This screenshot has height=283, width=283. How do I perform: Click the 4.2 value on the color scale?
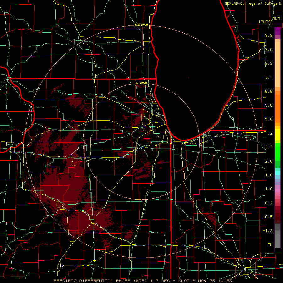pyautogui.click(x=269, y=133)
